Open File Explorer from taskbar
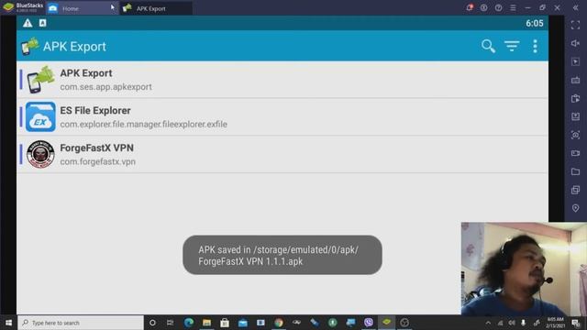 click(206, 323)
